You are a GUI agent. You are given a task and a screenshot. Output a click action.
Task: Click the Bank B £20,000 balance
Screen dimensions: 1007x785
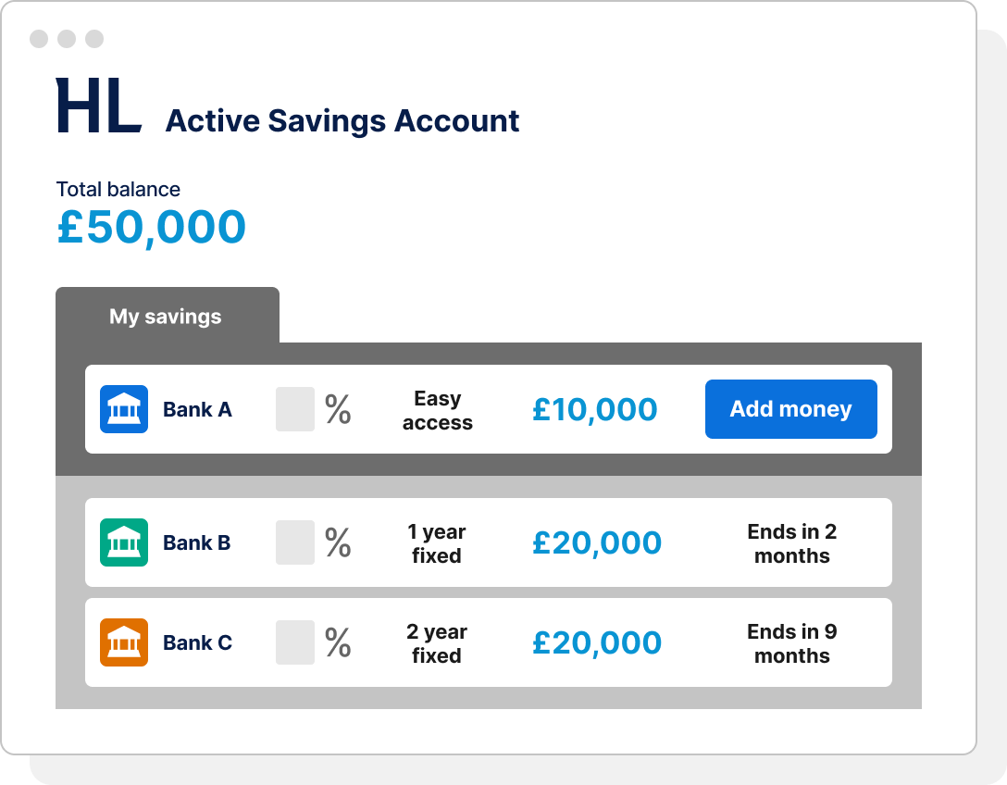[597, 542]
